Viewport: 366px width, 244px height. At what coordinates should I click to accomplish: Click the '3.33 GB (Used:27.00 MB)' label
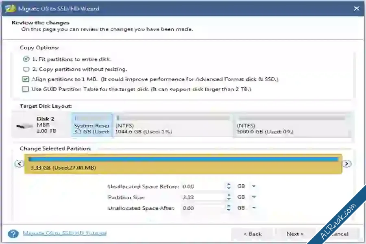(x=63, y=168)
